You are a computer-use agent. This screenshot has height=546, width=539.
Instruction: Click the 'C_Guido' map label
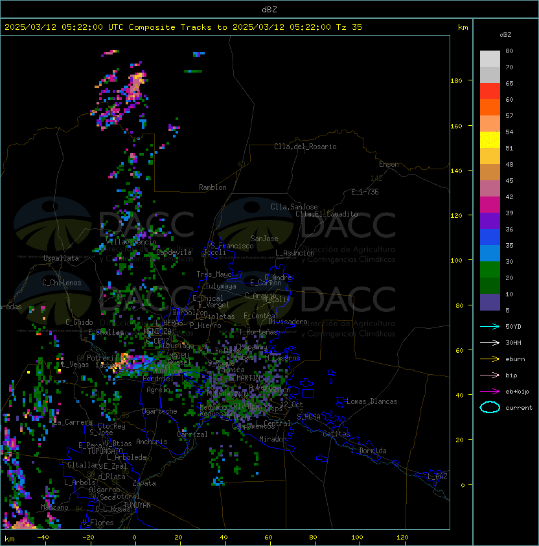pos(79,322)
